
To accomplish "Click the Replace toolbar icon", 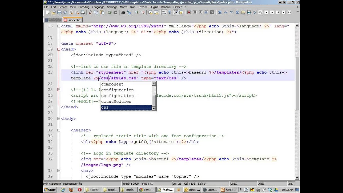I will pos(129,12).
